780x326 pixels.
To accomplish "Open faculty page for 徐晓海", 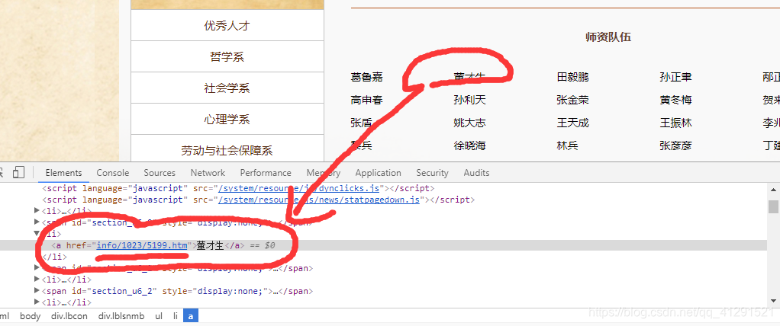I will [469, 145].
